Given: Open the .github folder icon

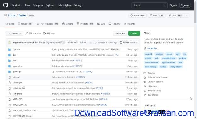Looking at the screenshot, I should click(x=9, y=50).
